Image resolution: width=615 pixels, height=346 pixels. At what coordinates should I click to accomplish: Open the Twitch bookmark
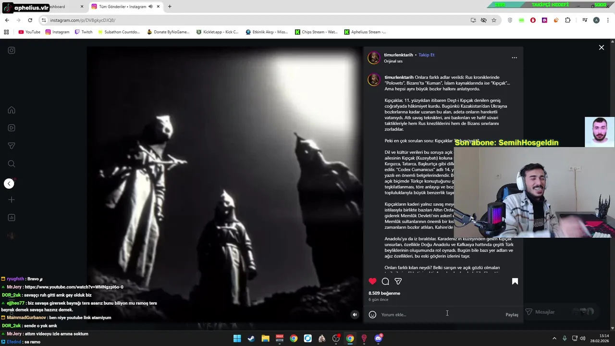(83, 32)
